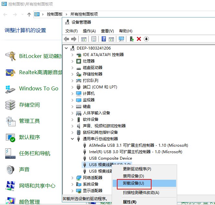Choose 卸载设备(U) from context menu
215x205 pixels.
144,183
